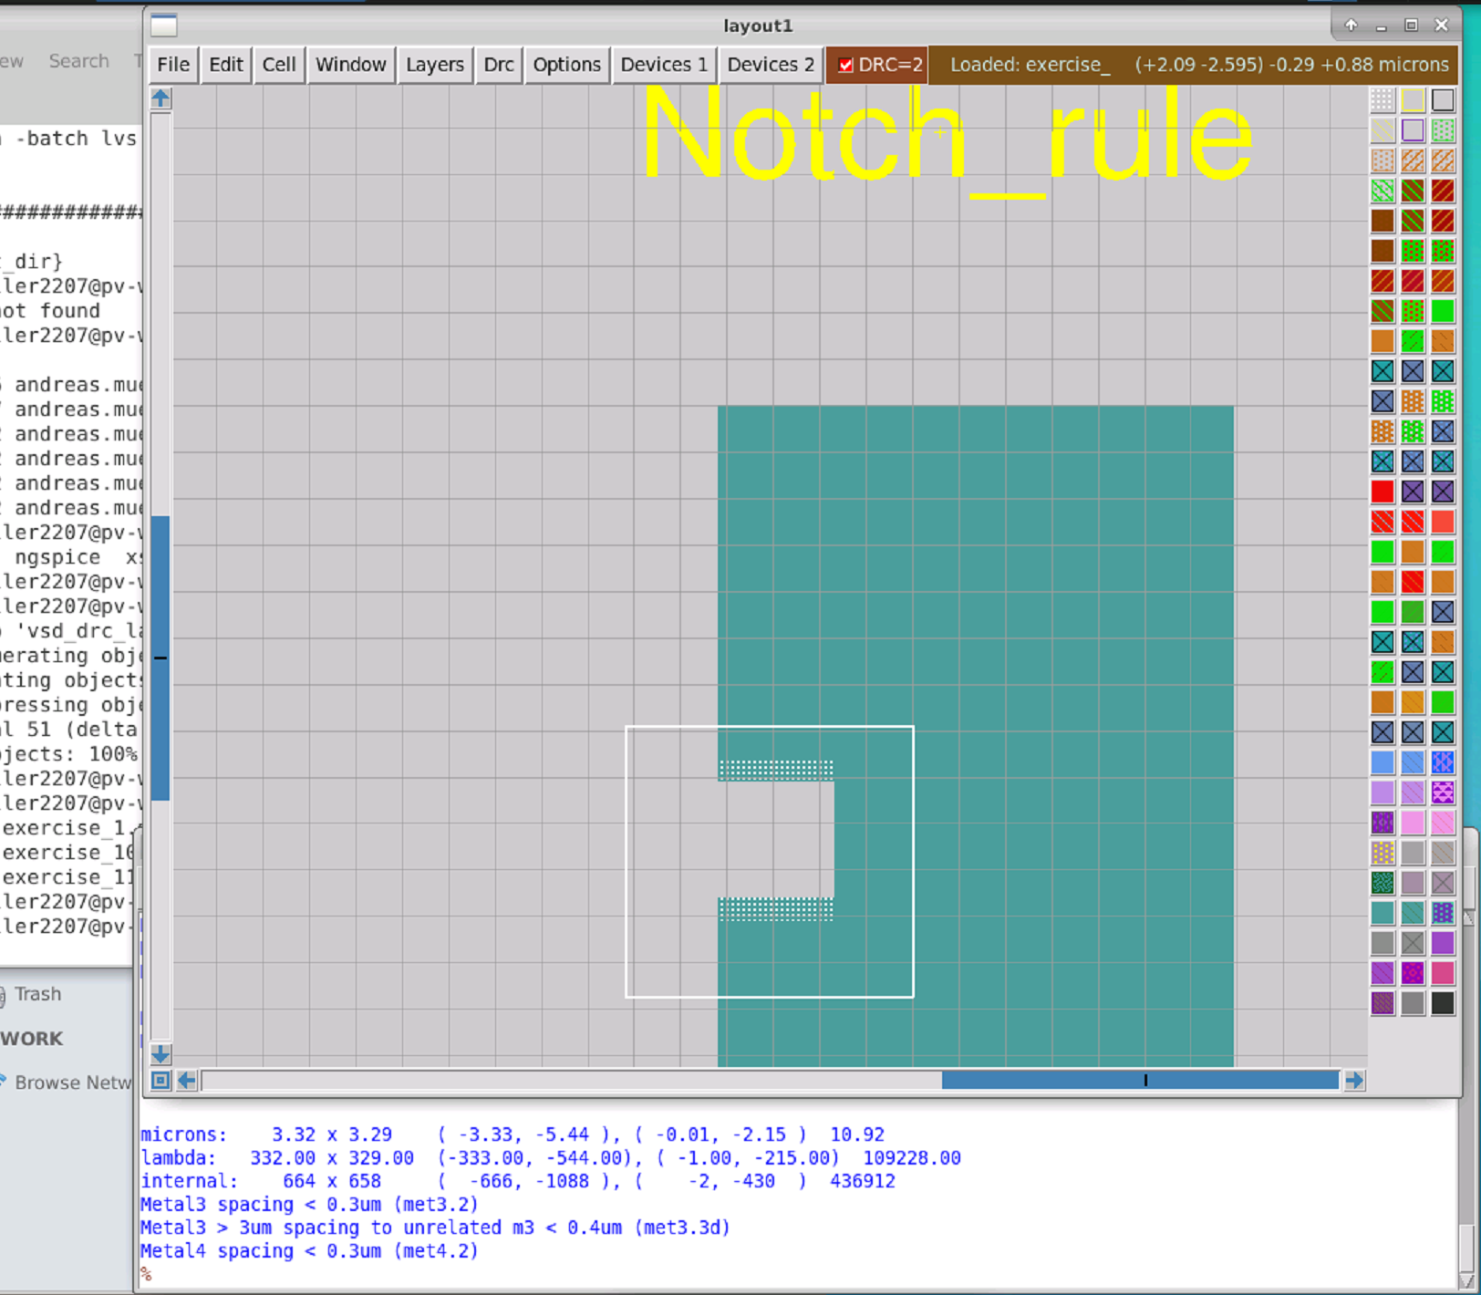Open Browse Network in the file manager
Viewport: 1481px width, 1295px height.
(73, 1083)
